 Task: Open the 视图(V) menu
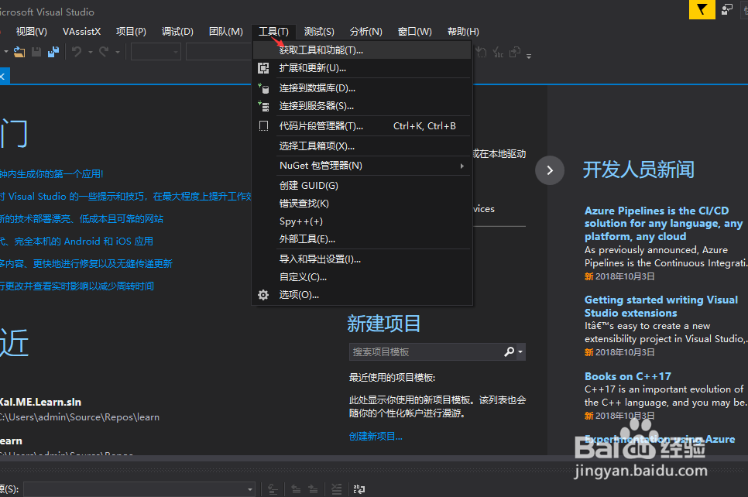pos(32,32)
